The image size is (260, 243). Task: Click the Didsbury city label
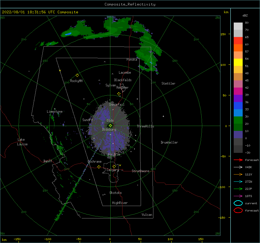[x=109, y=129]
